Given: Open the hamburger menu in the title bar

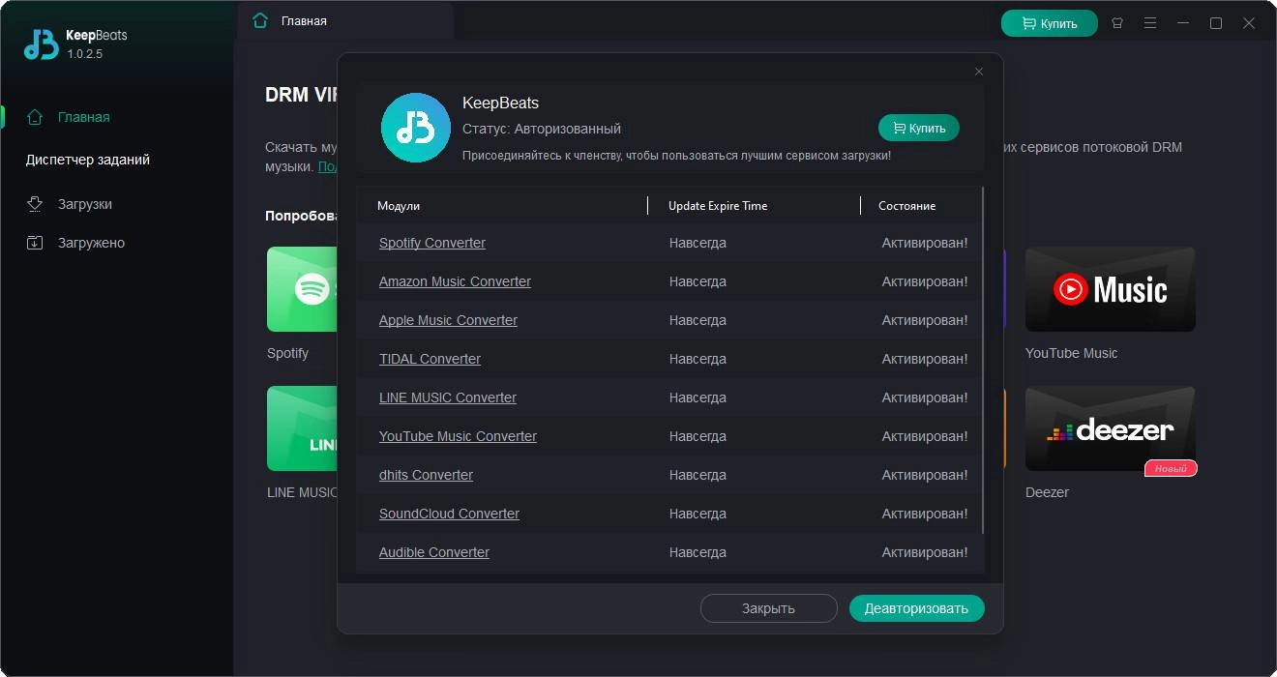Looking at the screenshot, I should point(1150,22).
